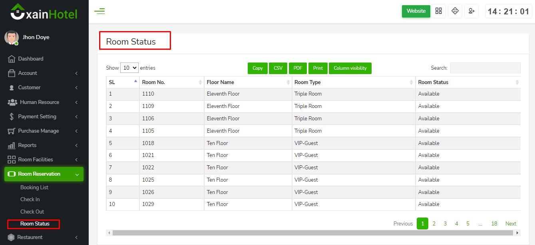This screenshot has width=535, height=245.
Task: Collapse the Room Reservation menu
Action: [x=44, y=174]
